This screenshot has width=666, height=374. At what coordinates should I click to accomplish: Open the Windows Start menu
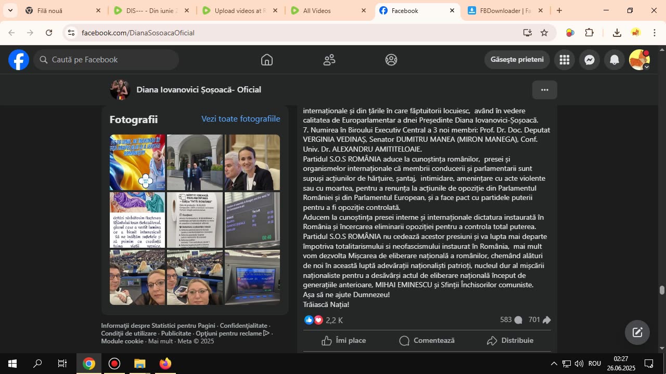click(12, 364)
